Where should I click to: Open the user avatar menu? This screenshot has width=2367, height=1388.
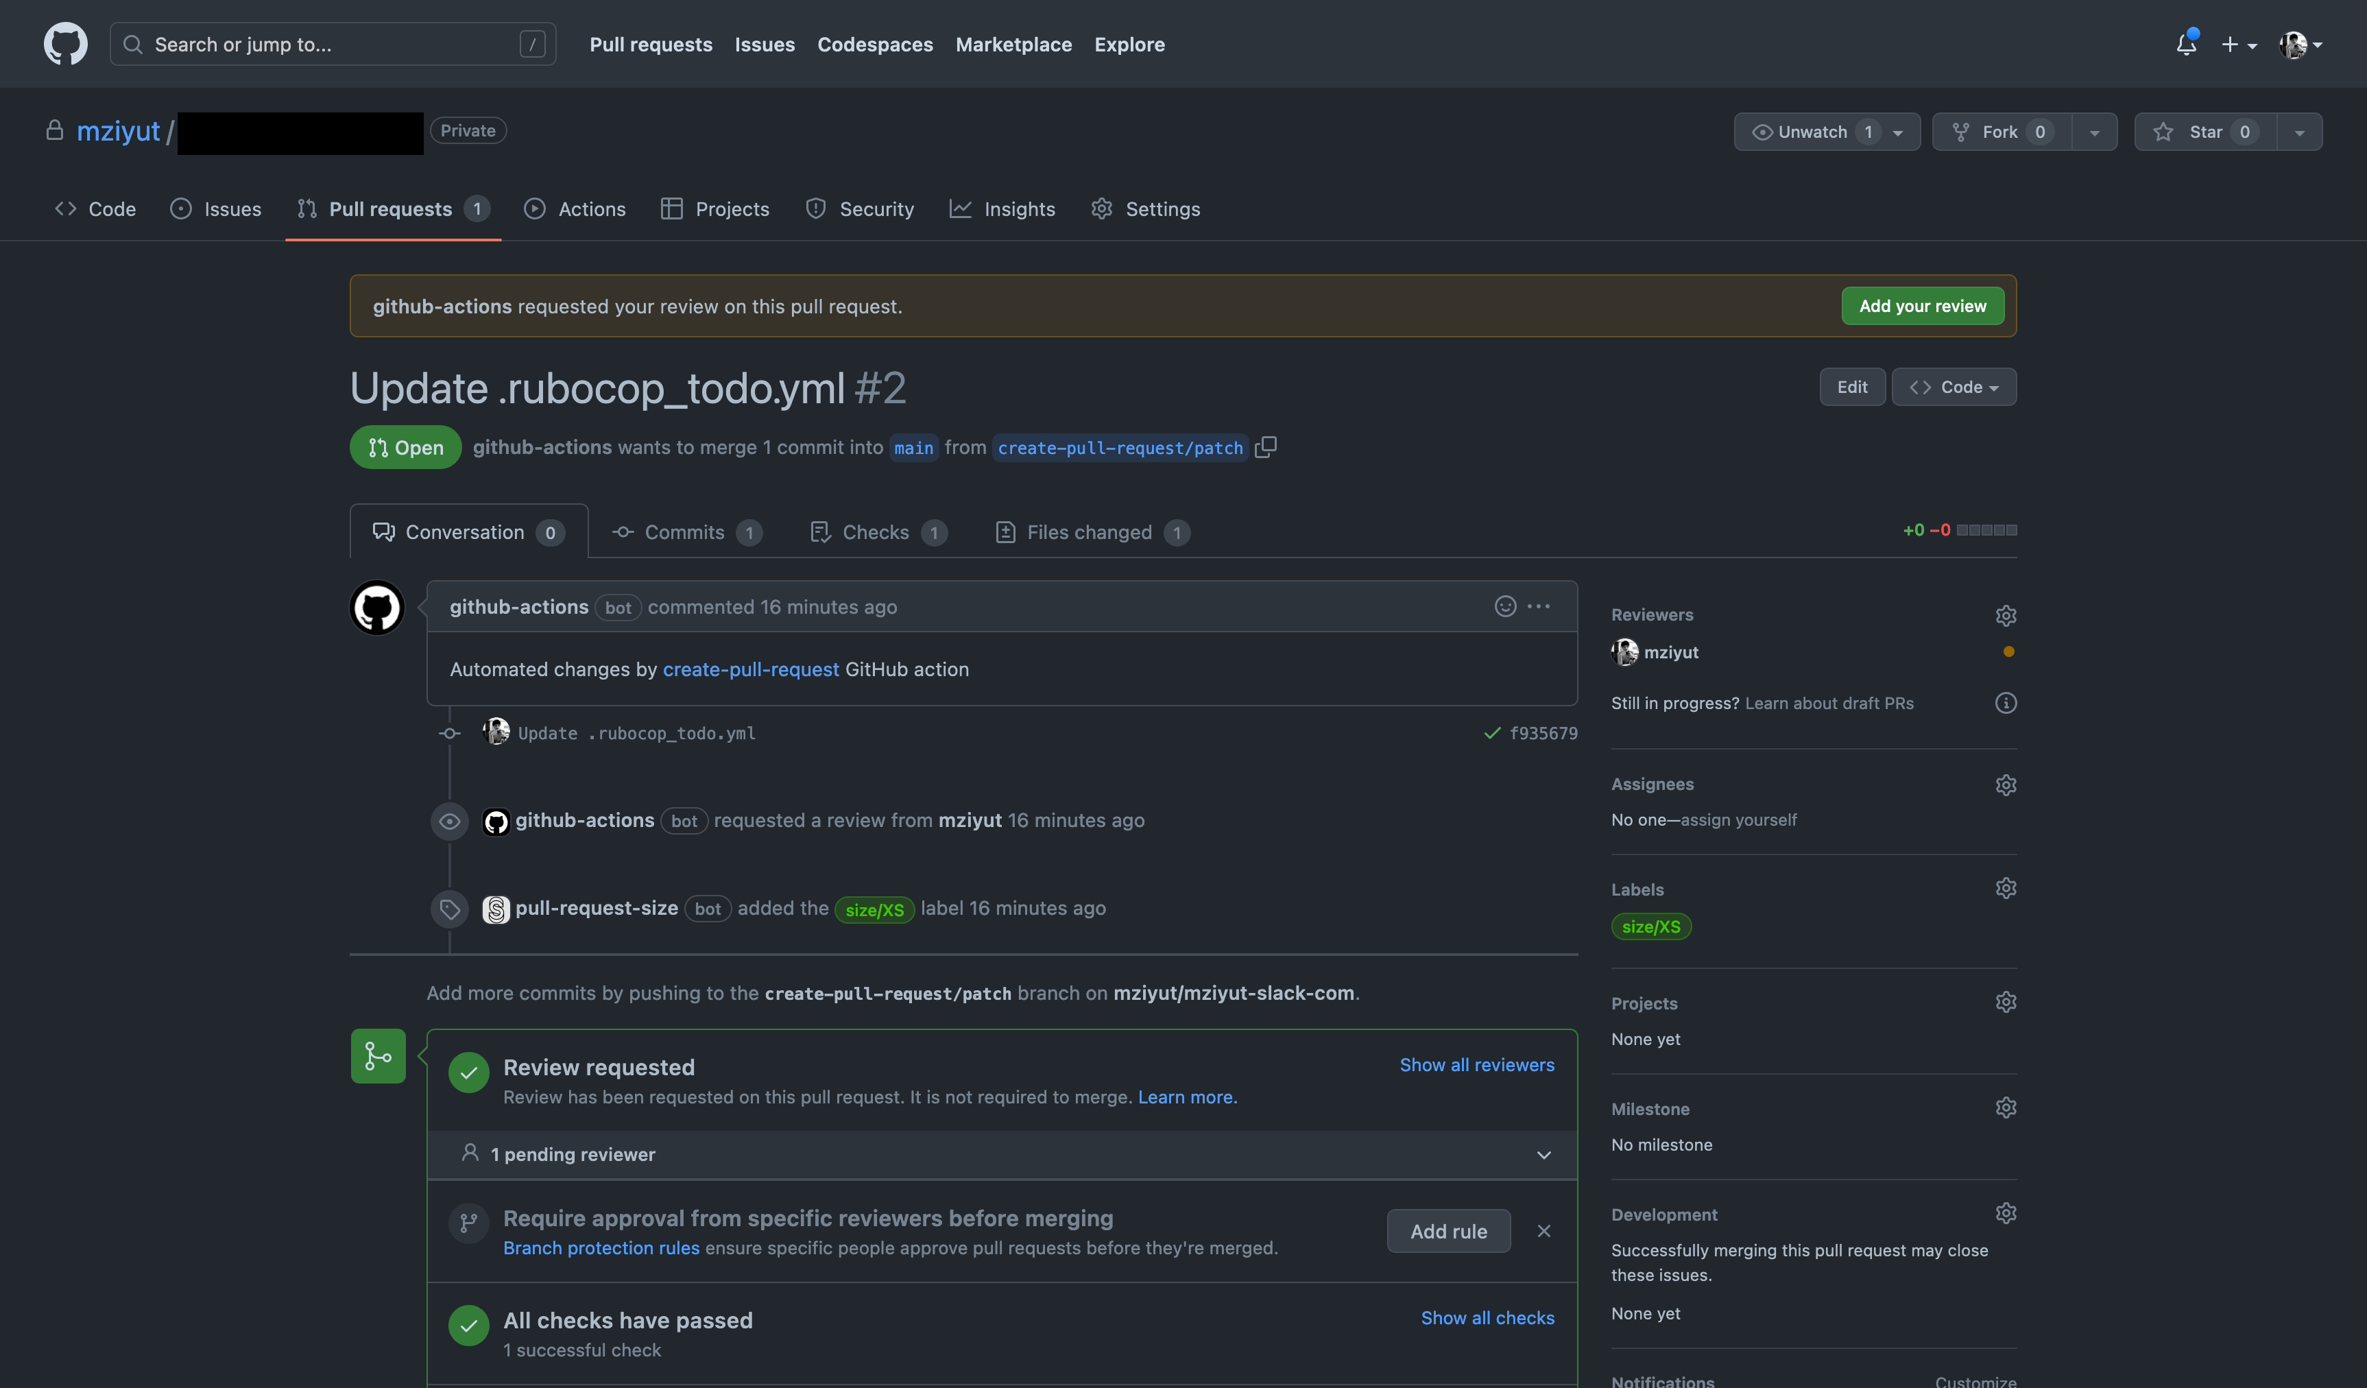(2300, 44)
